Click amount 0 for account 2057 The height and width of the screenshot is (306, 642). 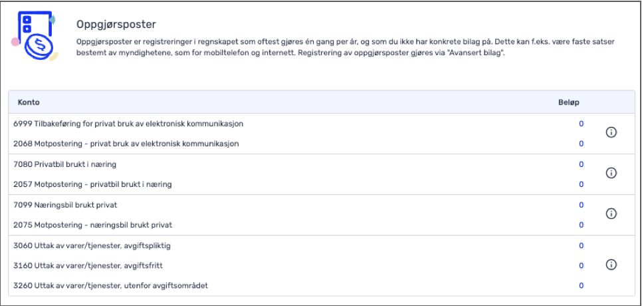pyautogui.click(x=581, y=184)
